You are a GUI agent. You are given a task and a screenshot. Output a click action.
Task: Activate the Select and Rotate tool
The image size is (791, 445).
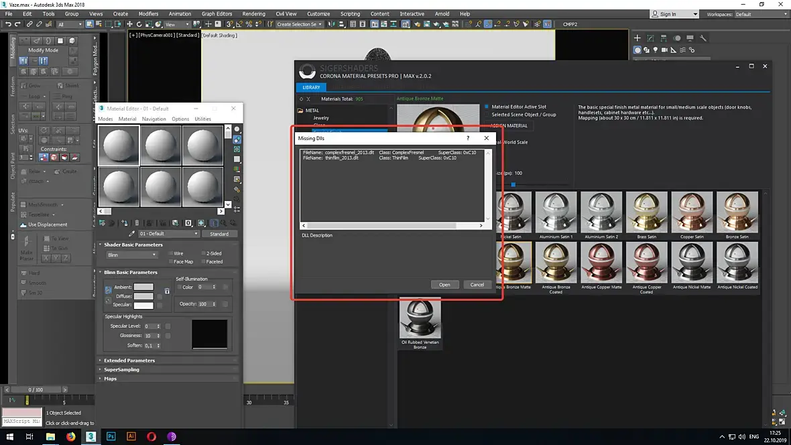[x=139, y=24]
